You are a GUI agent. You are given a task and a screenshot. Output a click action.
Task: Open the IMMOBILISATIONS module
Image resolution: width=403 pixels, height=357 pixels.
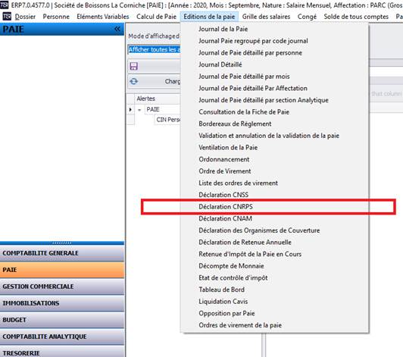click(x=62, y=303)
